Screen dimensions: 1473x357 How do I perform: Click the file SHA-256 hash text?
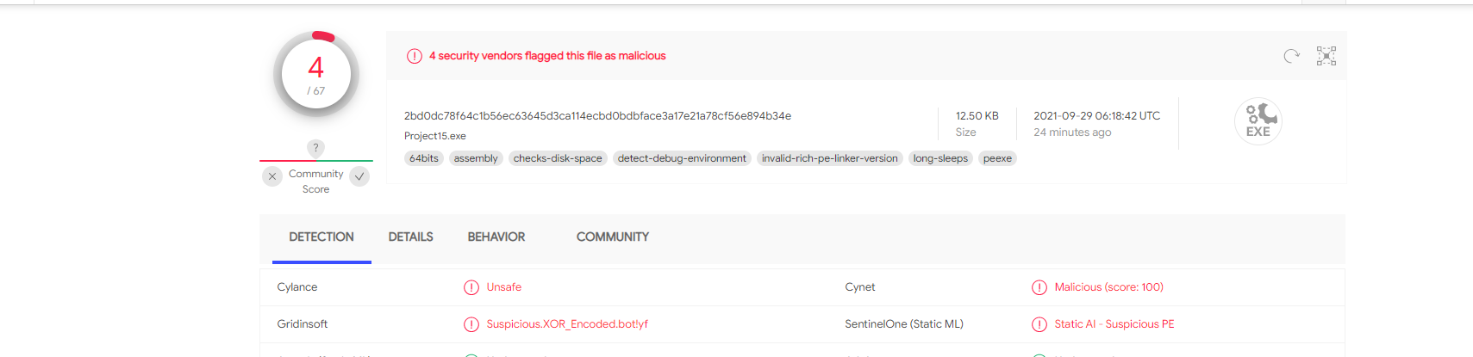[x=597, y=116]
